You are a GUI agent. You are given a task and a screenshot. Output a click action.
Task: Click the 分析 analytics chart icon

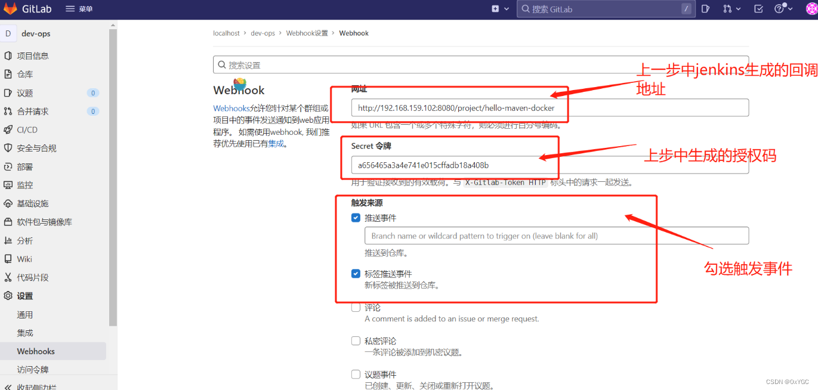coord(8,241)
